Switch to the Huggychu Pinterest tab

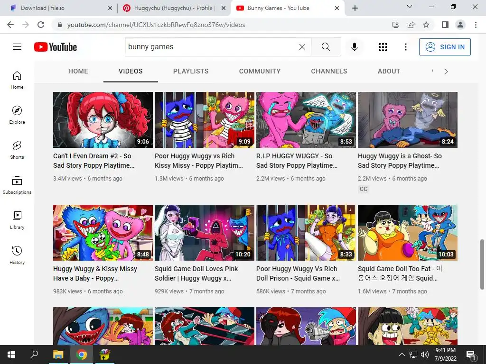174,8
